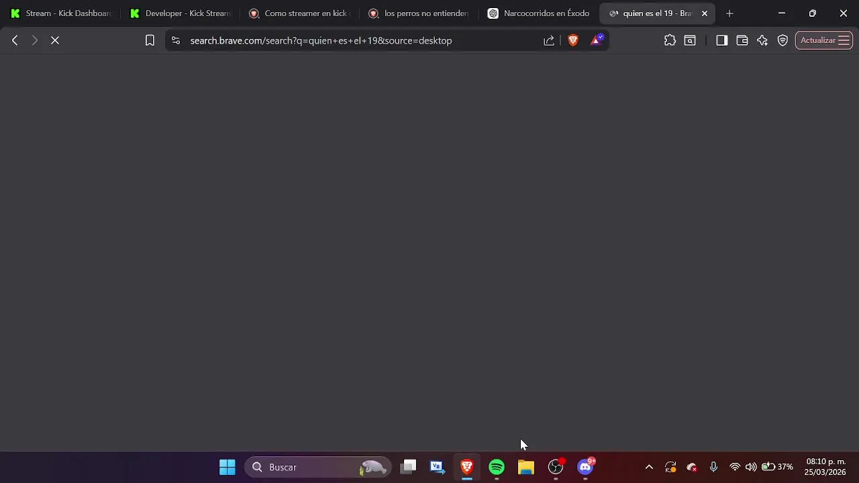Click the sync arrows tray icon

(x=670, y=467)
